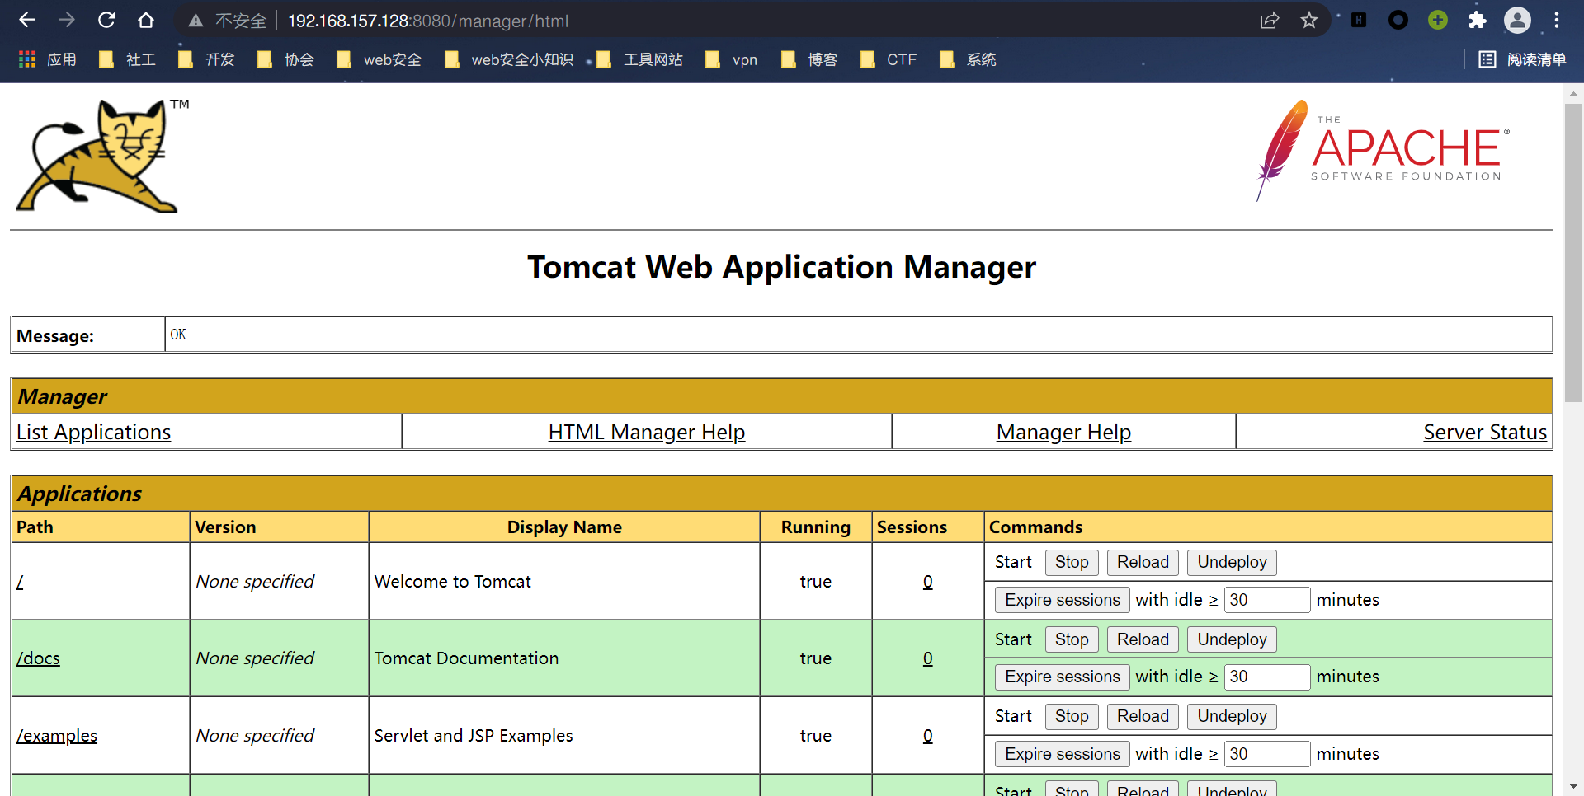Stop the Tomcat Documentation application
Image resolution: width=1584 pixels, height=796 pixels.
(x=1072, y=639)
